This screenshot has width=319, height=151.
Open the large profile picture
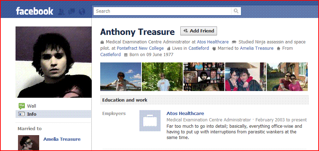54,62
